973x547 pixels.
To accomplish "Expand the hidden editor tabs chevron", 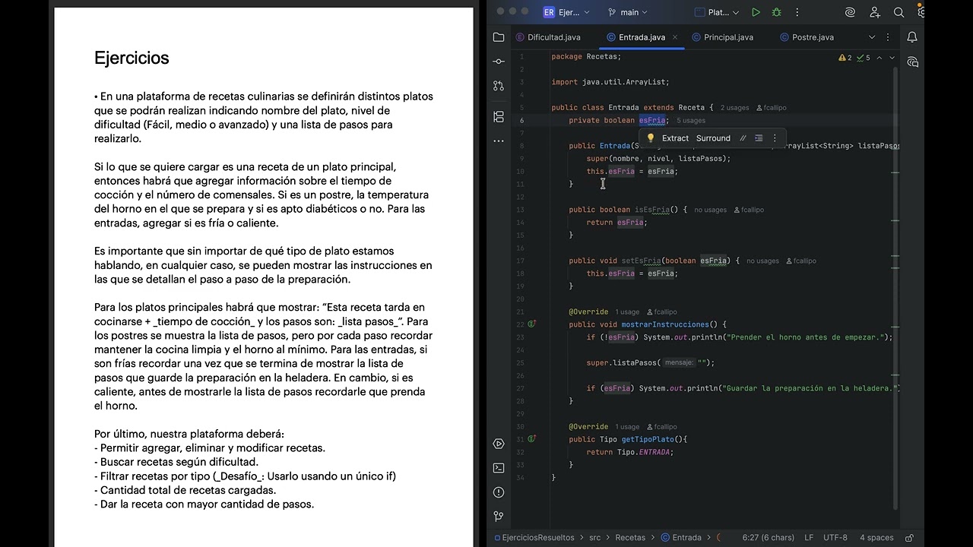I will click(871, 37).
